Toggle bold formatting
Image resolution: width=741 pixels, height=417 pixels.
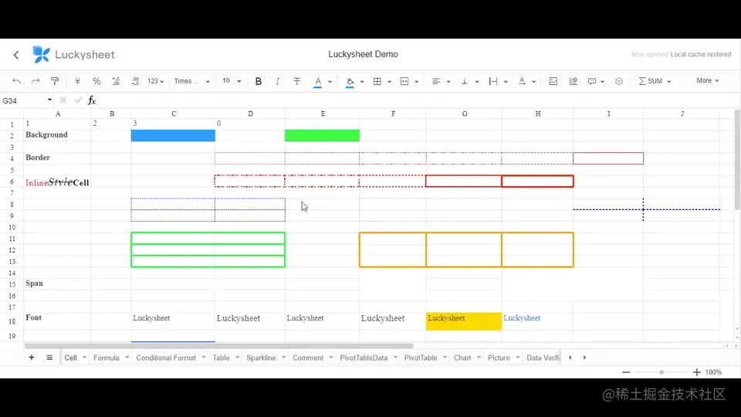pos(258,81)
